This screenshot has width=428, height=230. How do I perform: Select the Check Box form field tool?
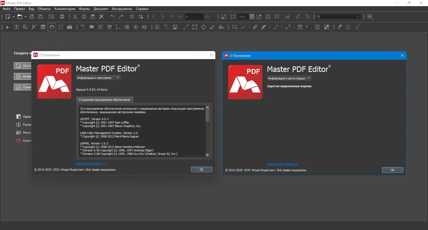tap(100, 27)
